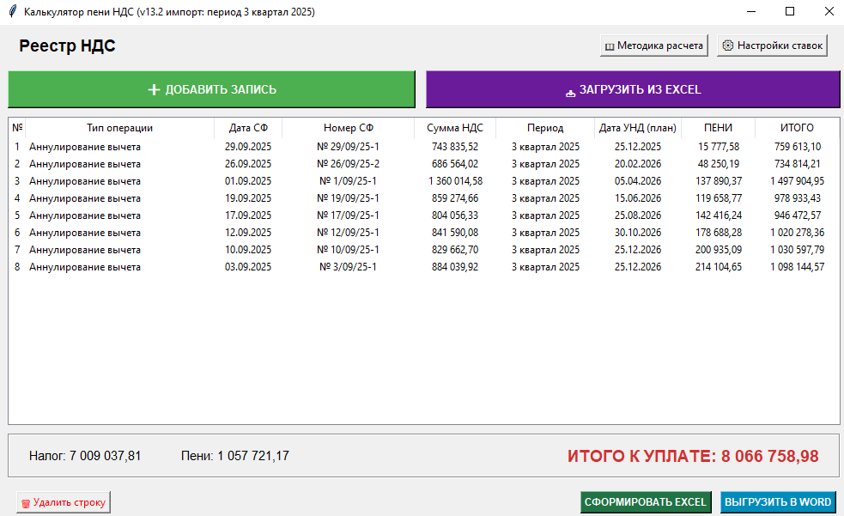Click the Период column header

(x=545, y=128)
